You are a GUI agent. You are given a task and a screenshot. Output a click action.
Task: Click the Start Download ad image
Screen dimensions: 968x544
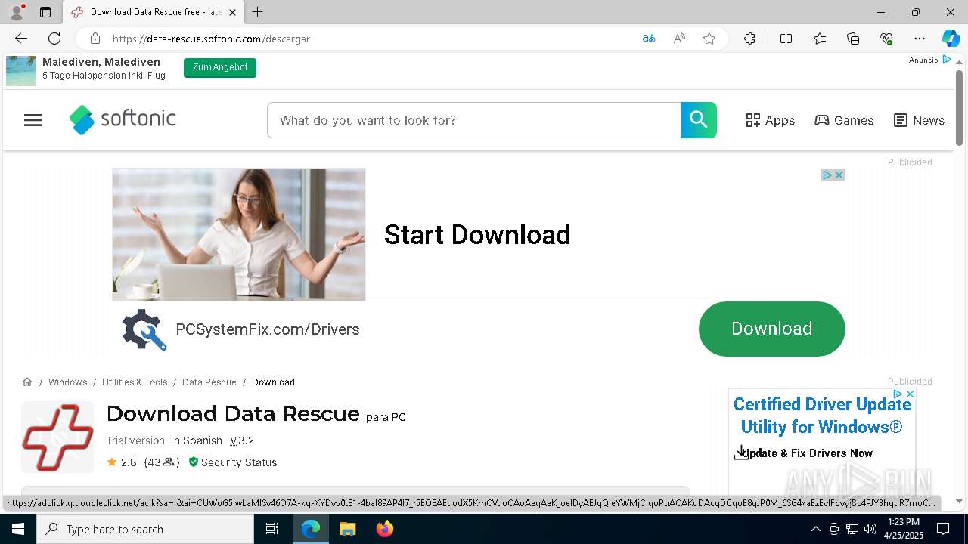[239, 235]
